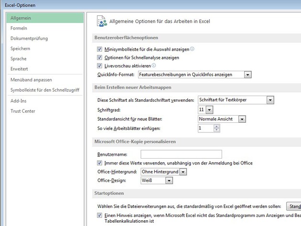Disable the Livevorschau aktivieren checkbox
This screenshot has width=301, height=226.
click(99, 65)
